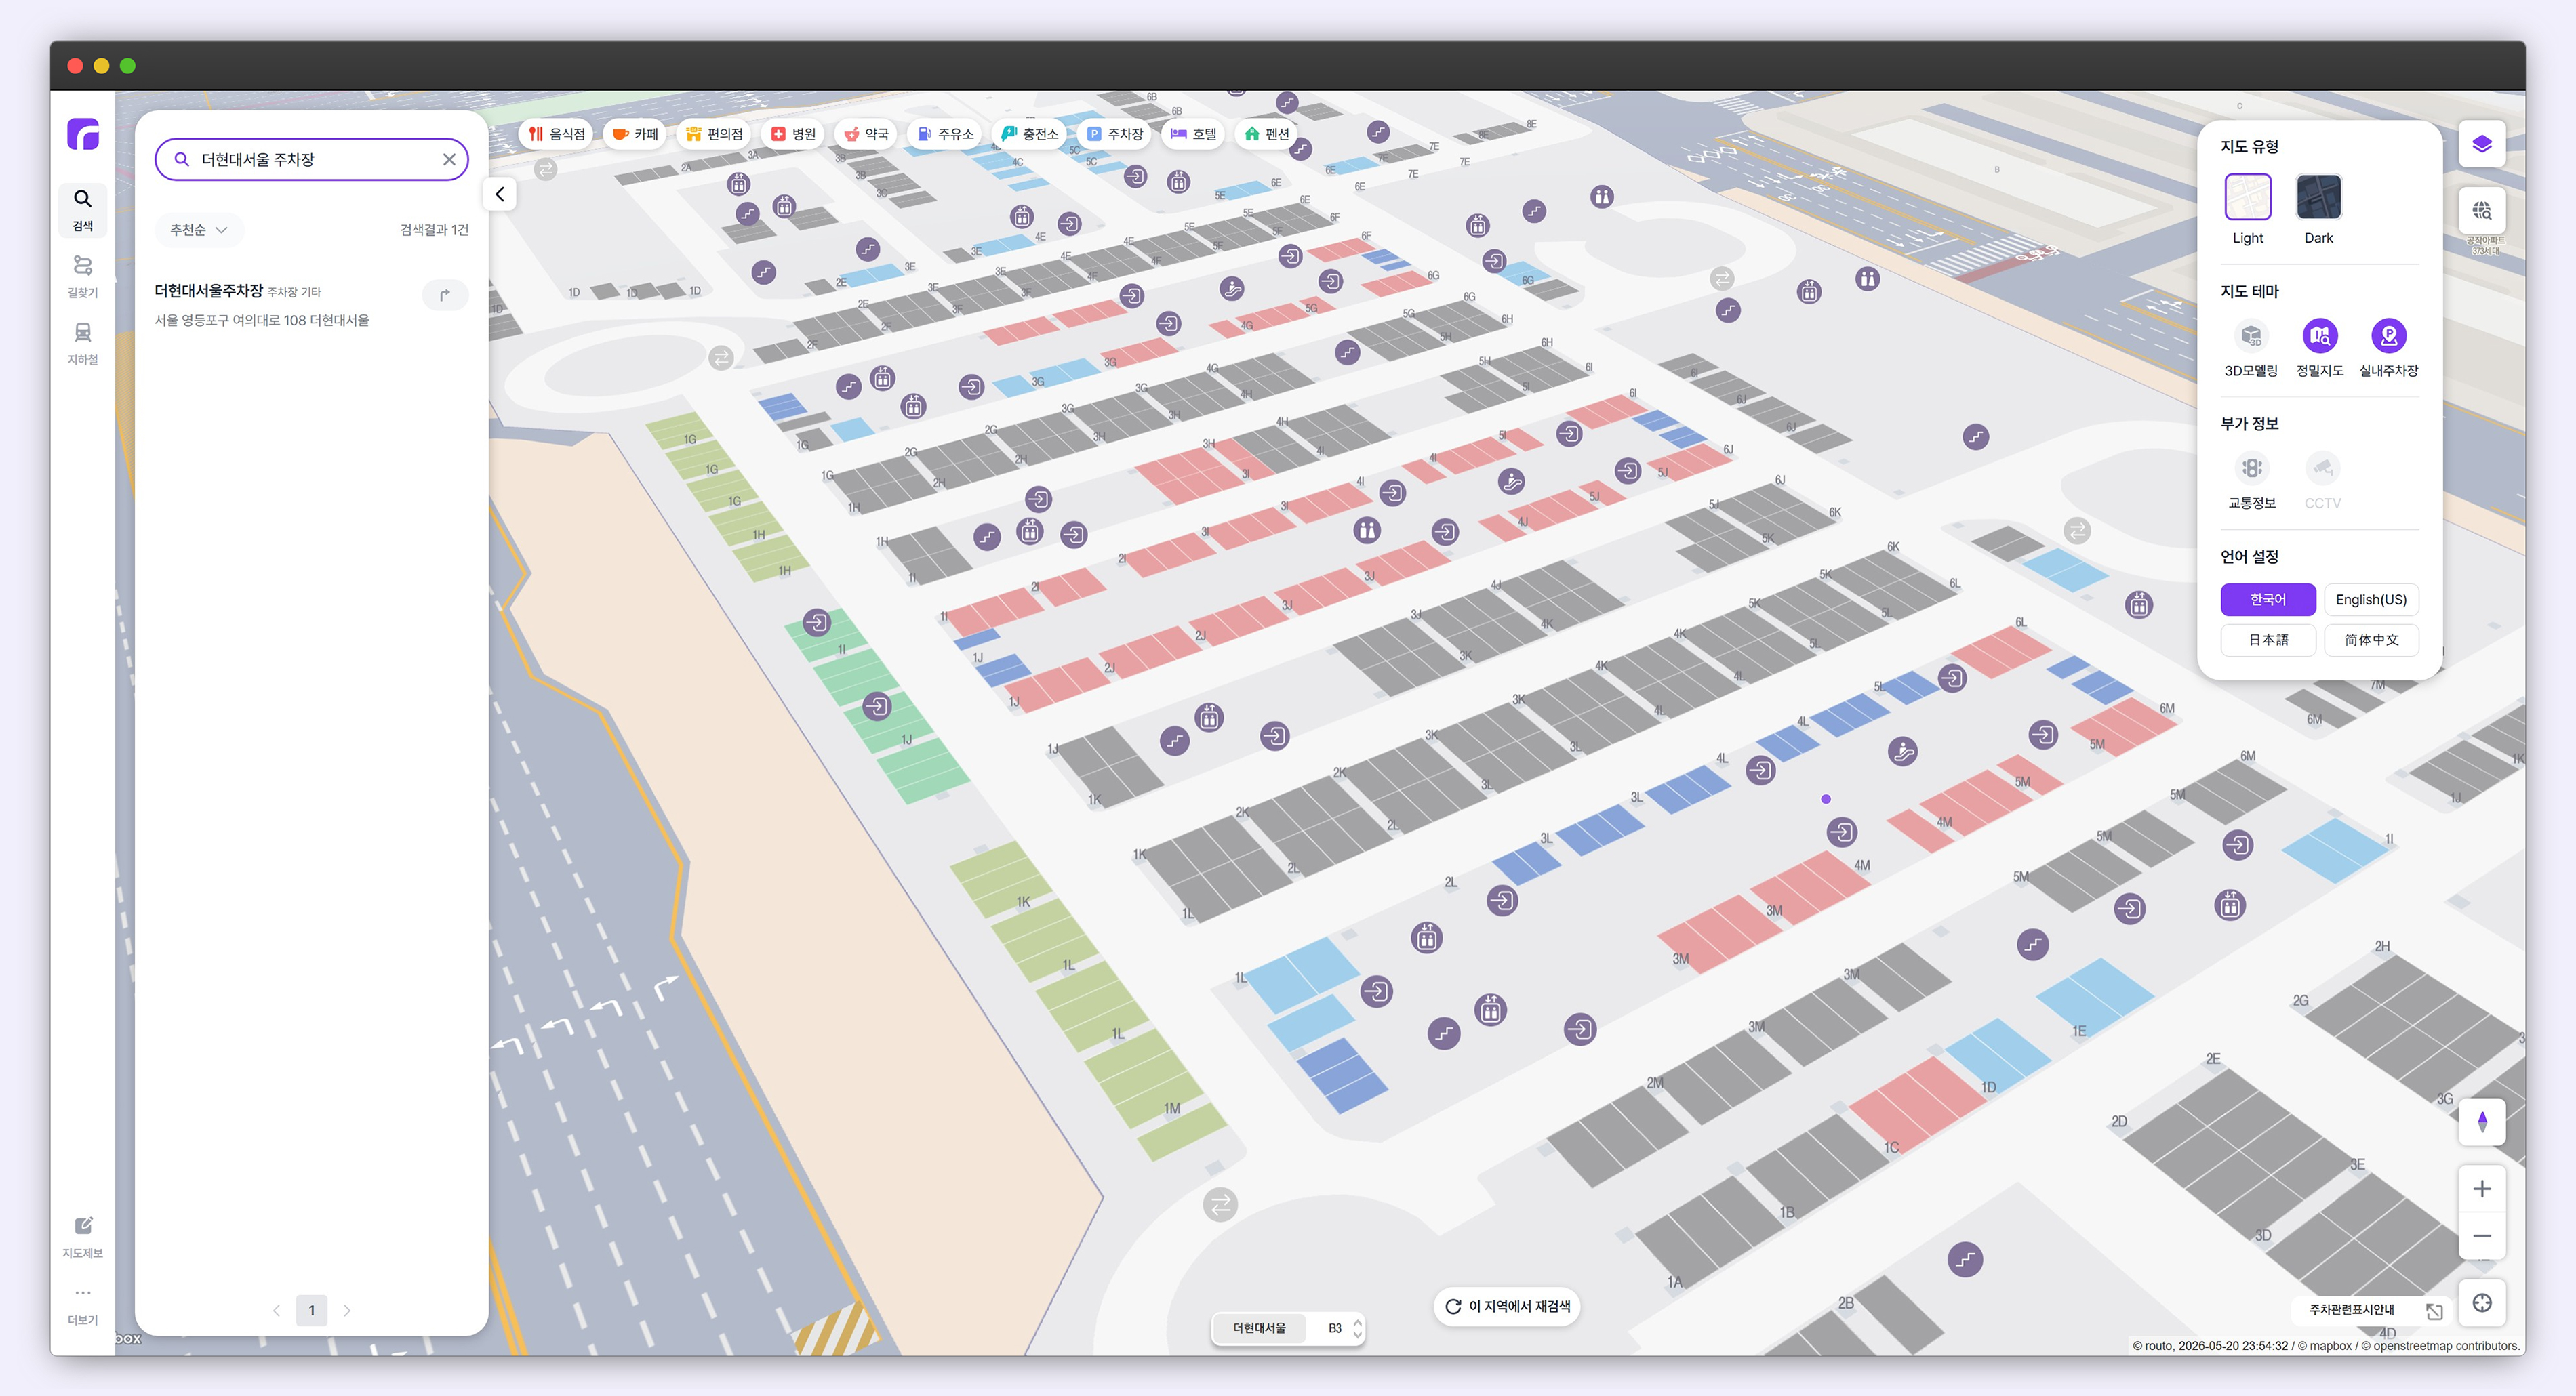The height and width of the screenshot is (1396, 2576).
Task: Toggle the map layers panel button
Action: tap(2482, 145)
